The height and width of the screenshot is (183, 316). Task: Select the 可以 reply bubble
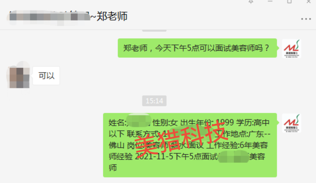[x=46, y=76]
